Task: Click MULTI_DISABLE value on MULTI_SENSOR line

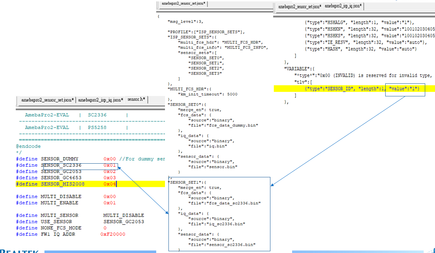Action: pyautogui.click(x=124, y=215)
